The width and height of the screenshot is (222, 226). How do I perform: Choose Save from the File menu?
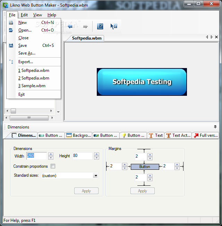pyautogui.click(x=34, y=45)
